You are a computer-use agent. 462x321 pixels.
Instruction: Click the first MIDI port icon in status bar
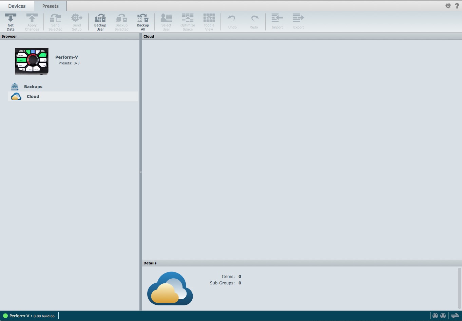[x=435, y=316]
